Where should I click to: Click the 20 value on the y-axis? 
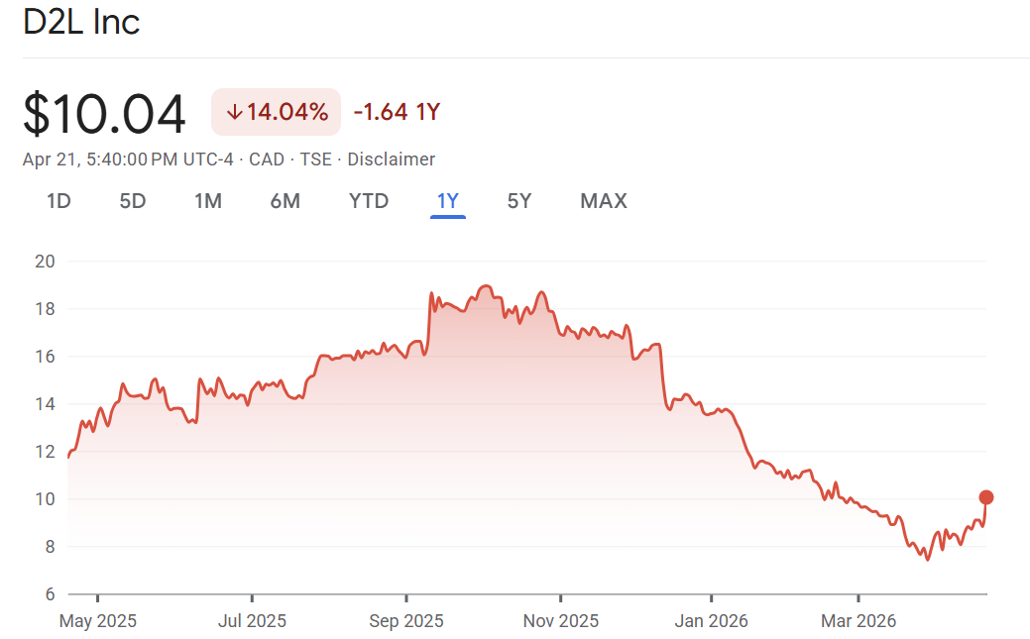[x=41, y=262]
